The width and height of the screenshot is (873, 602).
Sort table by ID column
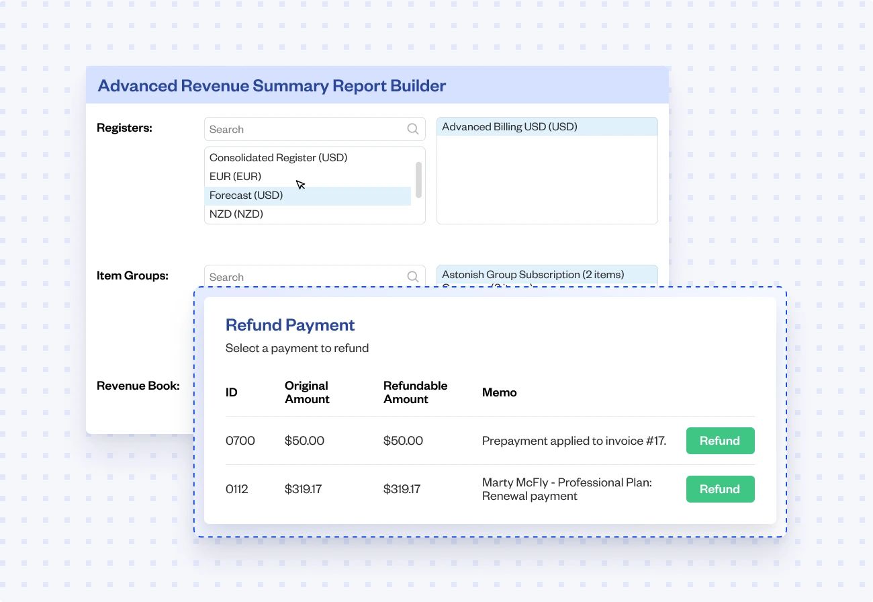click(231, 392)
